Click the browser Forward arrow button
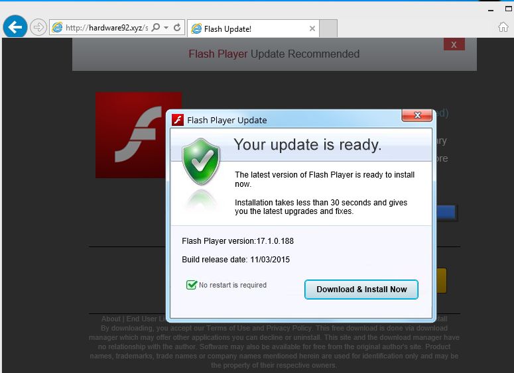 point(38,27)
